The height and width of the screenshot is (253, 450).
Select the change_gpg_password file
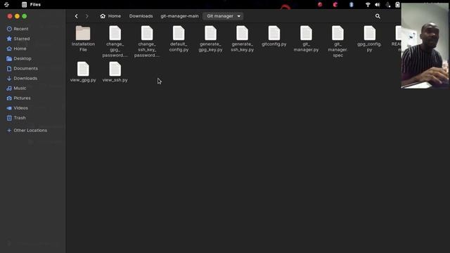(115, 41)
